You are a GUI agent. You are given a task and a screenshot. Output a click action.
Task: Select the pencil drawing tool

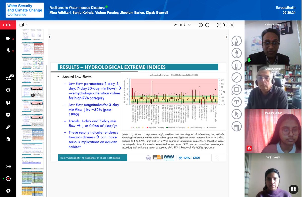[237, 41]
